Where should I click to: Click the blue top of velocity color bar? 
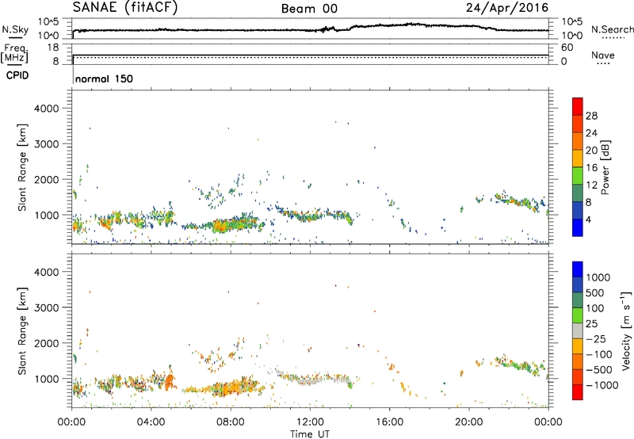578,269
